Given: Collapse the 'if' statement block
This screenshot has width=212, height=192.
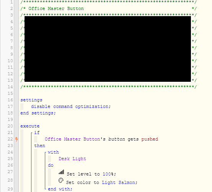Looking at the screenshot, I should pos(32,133).
